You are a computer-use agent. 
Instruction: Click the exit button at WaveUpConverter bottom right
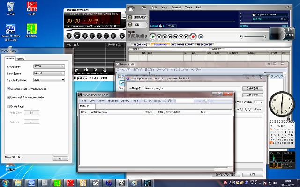click(x=253, y=174)
